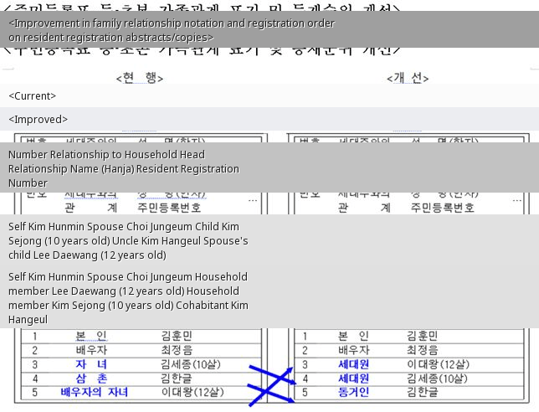
Task: Click the <개 선> heading above the right table
Action: tap(408, 78)
